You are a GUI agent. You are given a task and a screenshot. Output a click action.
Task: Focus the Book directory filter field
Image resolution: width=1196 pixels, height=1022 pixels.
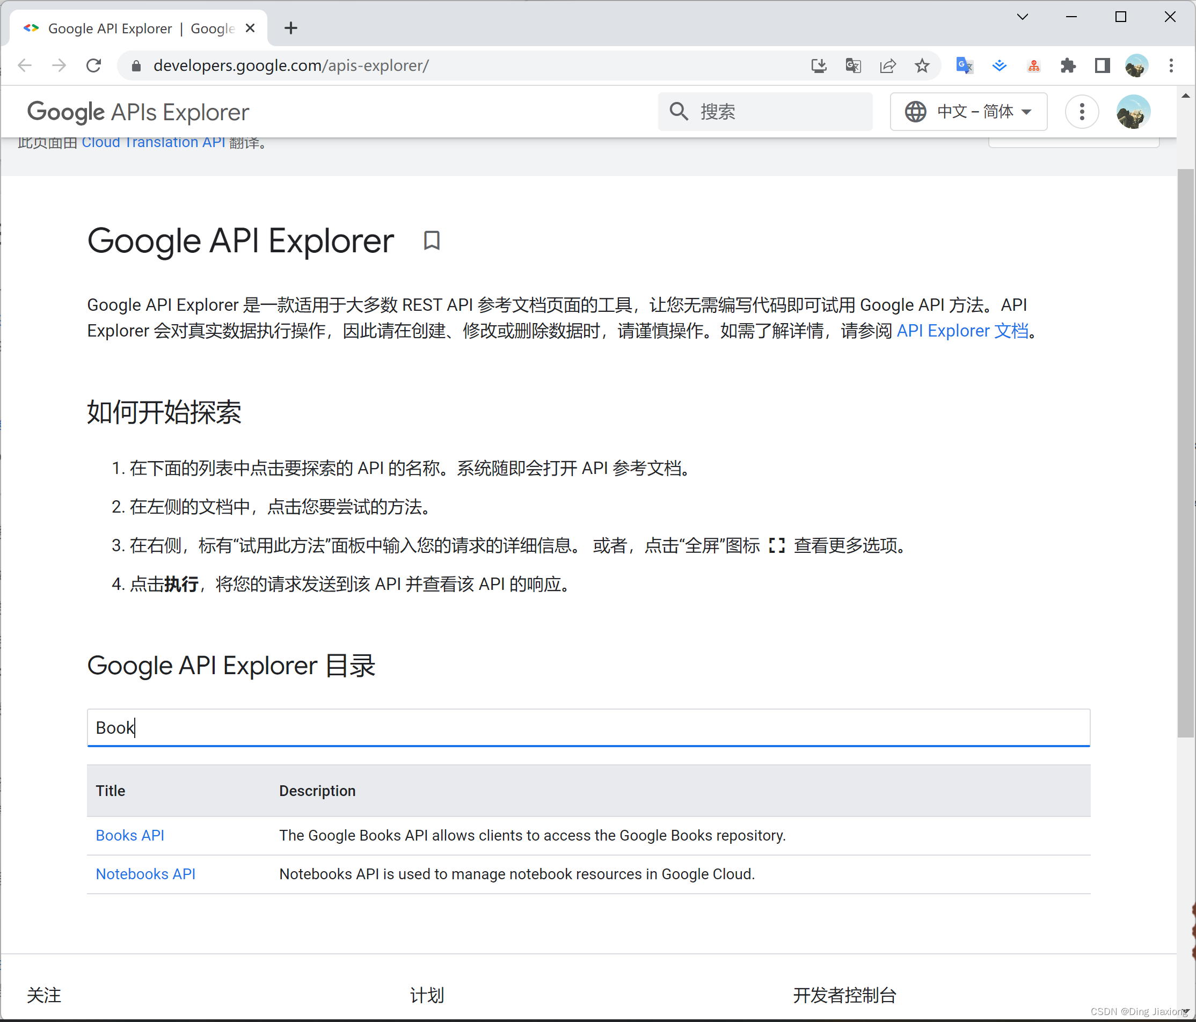click(x=588, y=727)
